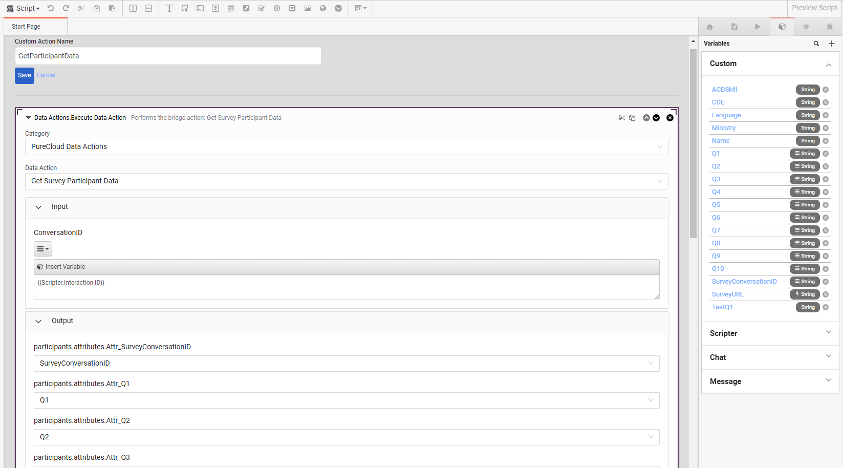The width and height of the screenshot is (843, 468).
Task: Add an Image component from toolbar
Action: [308, 8]
